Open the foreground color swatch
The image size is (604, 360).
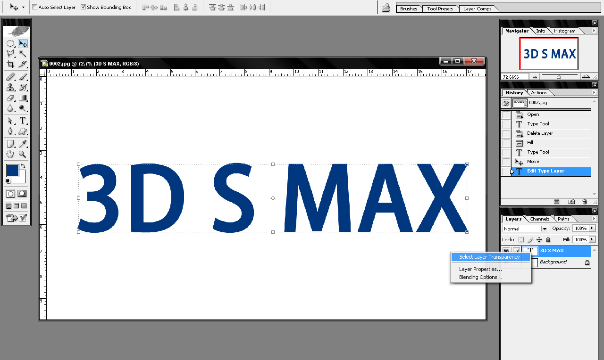coord(12,170)
